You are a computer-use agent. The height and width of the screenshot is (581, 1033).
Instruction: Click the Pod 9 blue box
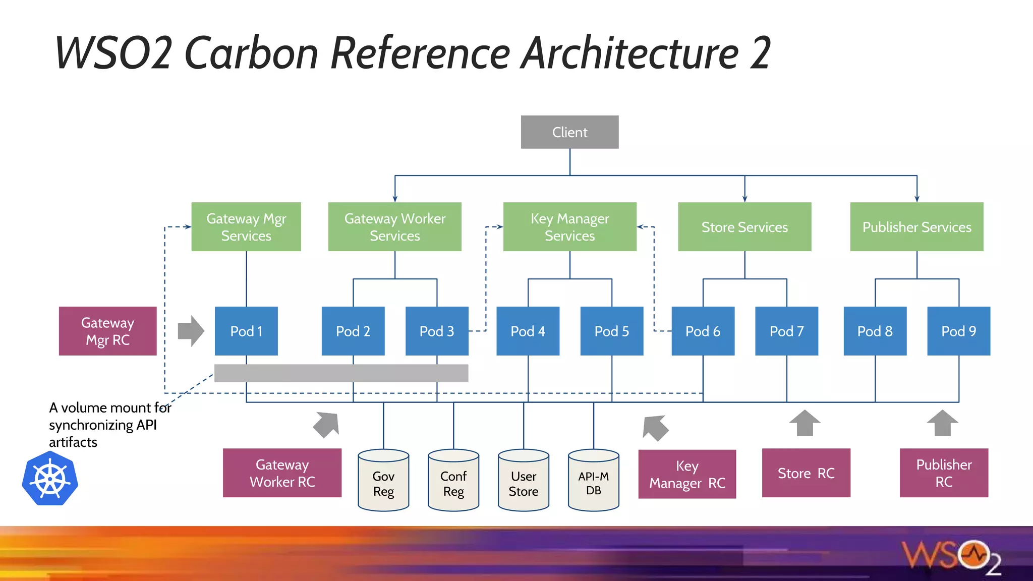[x=958, y=331]
